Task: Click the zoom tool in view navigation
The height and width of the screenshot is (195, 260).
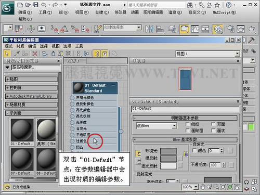Action: (209, 187)
